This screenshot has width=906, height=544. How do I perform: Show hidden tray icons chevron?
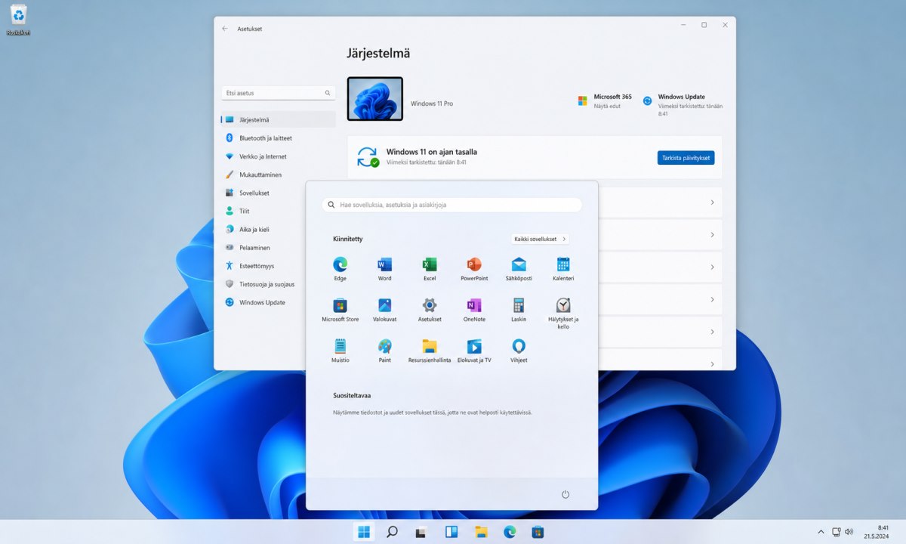click(x=822, y=532)
